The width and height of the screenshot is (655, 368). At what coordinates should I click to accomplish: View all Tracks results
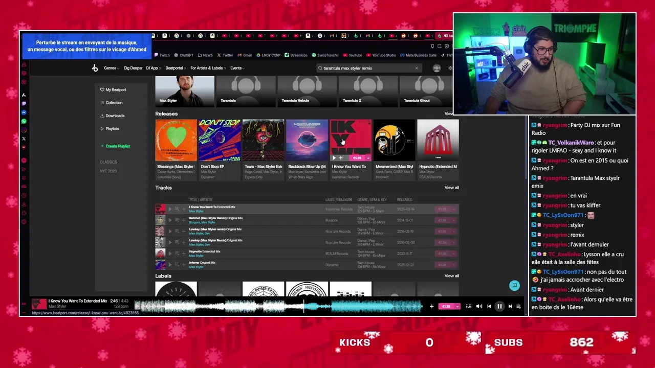(x=451, y=188)
